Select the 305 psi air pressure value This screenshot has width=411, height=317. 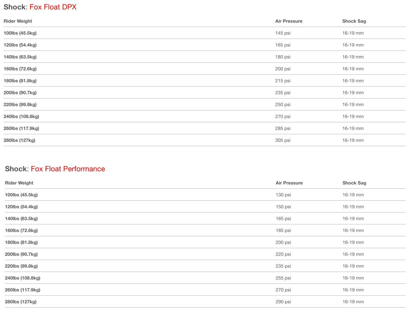point(283,140)
